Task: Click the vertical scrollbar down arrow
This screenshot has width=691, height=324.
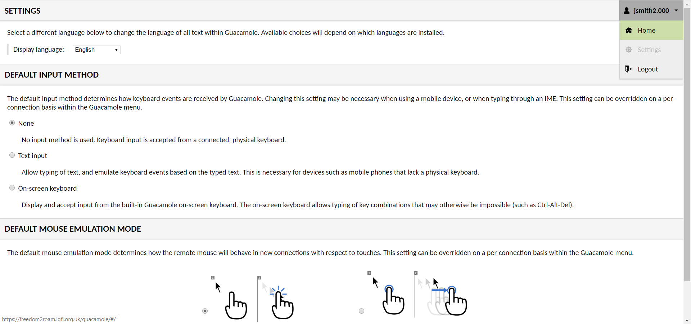Action: (x=687, y=320)
